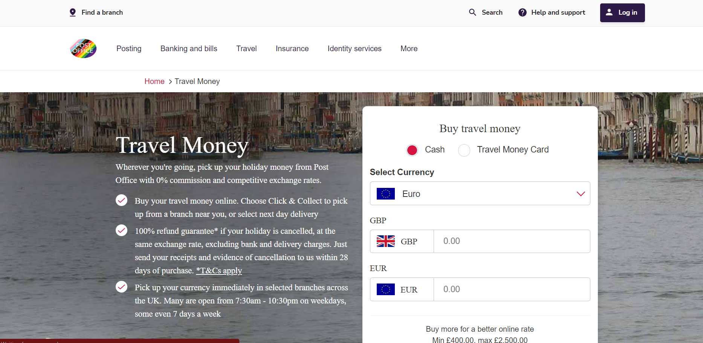Click checkmark icon beside 'Buy your travel money online'
The height and width of the screenshot is (343, 703).
pos(121,200)
